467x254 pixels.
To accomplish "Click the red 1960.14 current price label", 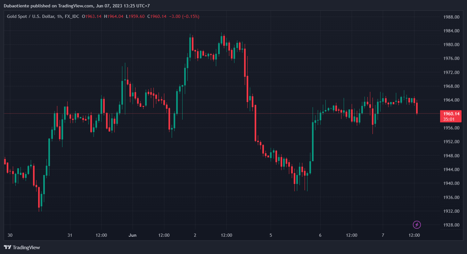I will point(451,114).
